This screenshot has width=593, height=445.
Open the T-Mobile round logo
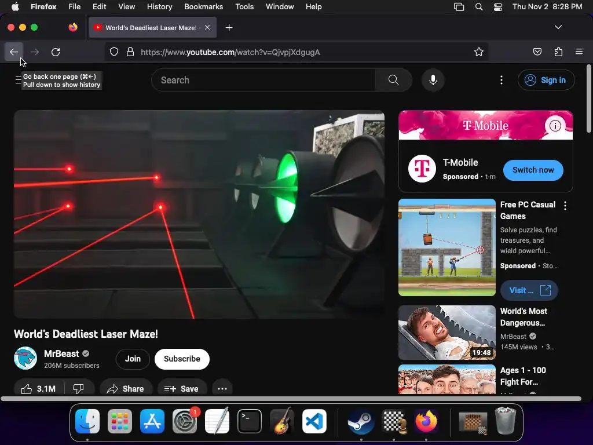click(x=422, y=169)
